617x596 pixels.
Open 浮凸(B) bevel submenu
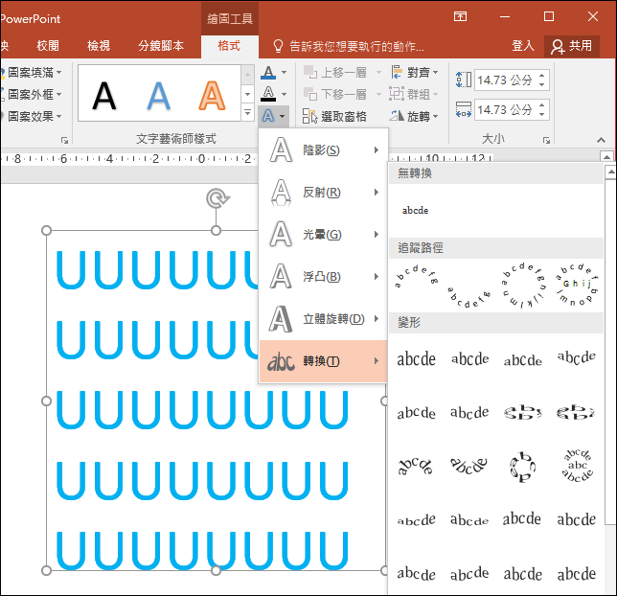coord(323,276)
